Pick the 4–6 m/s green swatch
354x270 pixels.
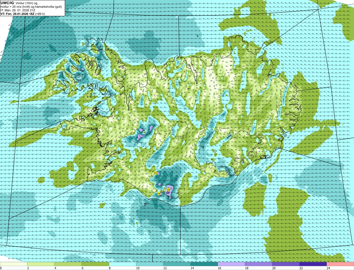[68, 264]
